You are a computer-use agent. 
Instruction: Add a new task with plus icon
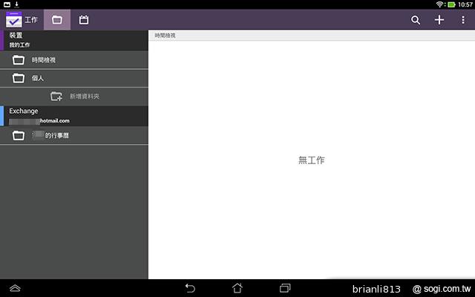click(439, 20)
